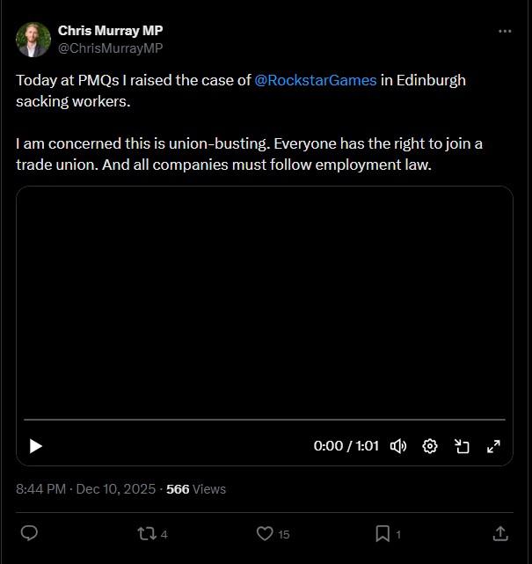The image size is (532, 564).
Task: Enter fullscreen video mode
Action: [493, 446]
